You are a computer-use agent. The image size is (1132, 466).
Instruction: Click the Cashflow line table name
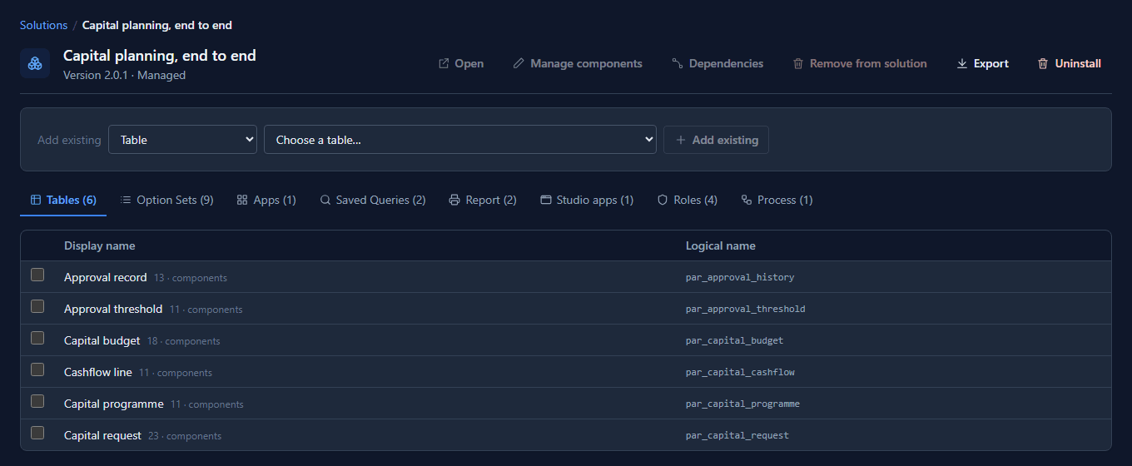pos(98,372)
